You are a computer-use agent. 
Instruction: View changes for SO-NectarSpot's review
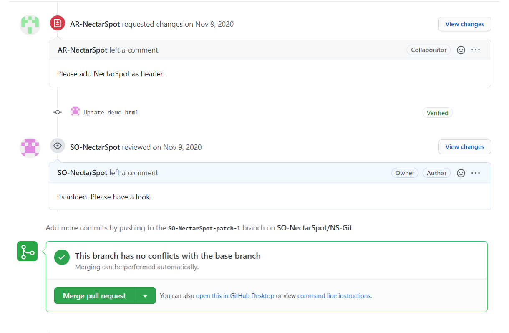pos(464,147)
